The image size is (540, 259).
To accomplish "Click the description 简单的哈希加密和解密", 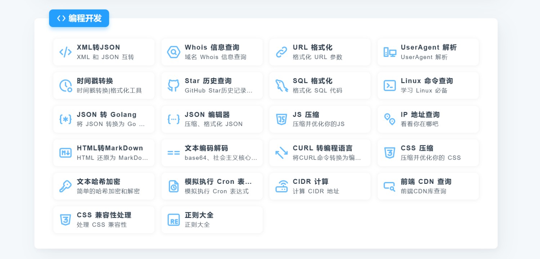I will pyautogui.click(x=108, y=191).
